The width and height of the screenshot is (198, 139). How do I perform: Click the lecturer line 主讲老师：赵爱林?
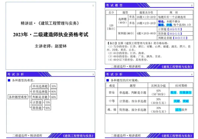pyautogui.click(x=50, y=46)
